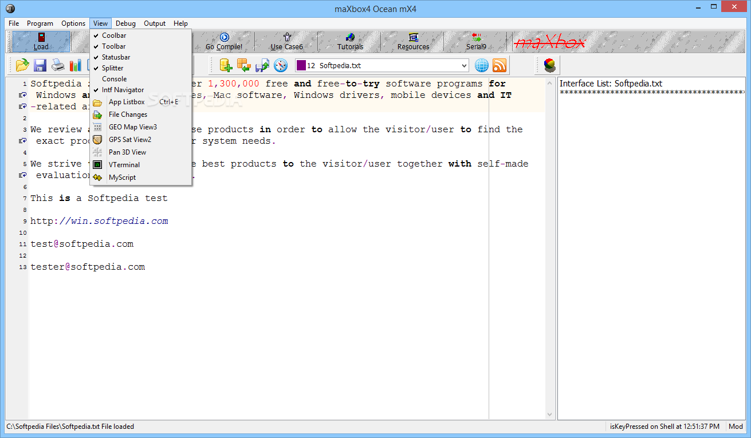Click the isKeyPressed status bar entry

(665, 427)
